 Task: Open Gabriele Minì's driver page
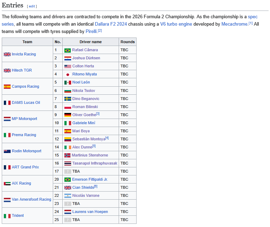(84, 123)
